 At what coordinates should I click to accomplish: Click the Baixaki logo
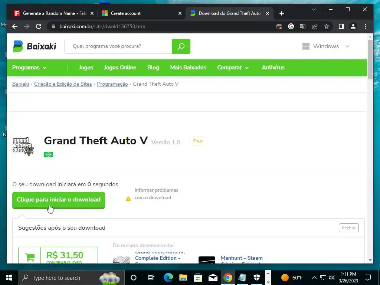35,46
